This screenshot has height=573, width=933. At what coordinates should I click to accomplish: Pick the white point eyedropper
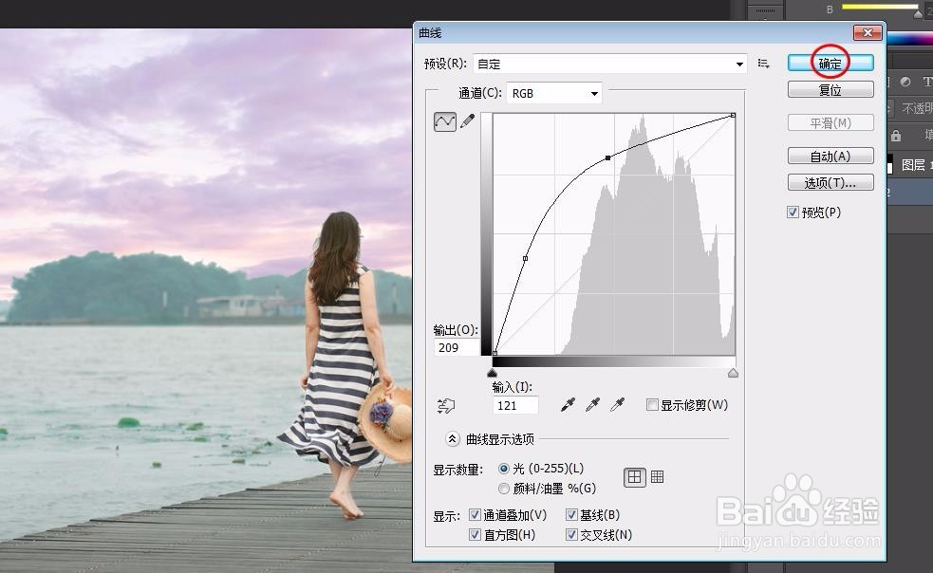618,405
